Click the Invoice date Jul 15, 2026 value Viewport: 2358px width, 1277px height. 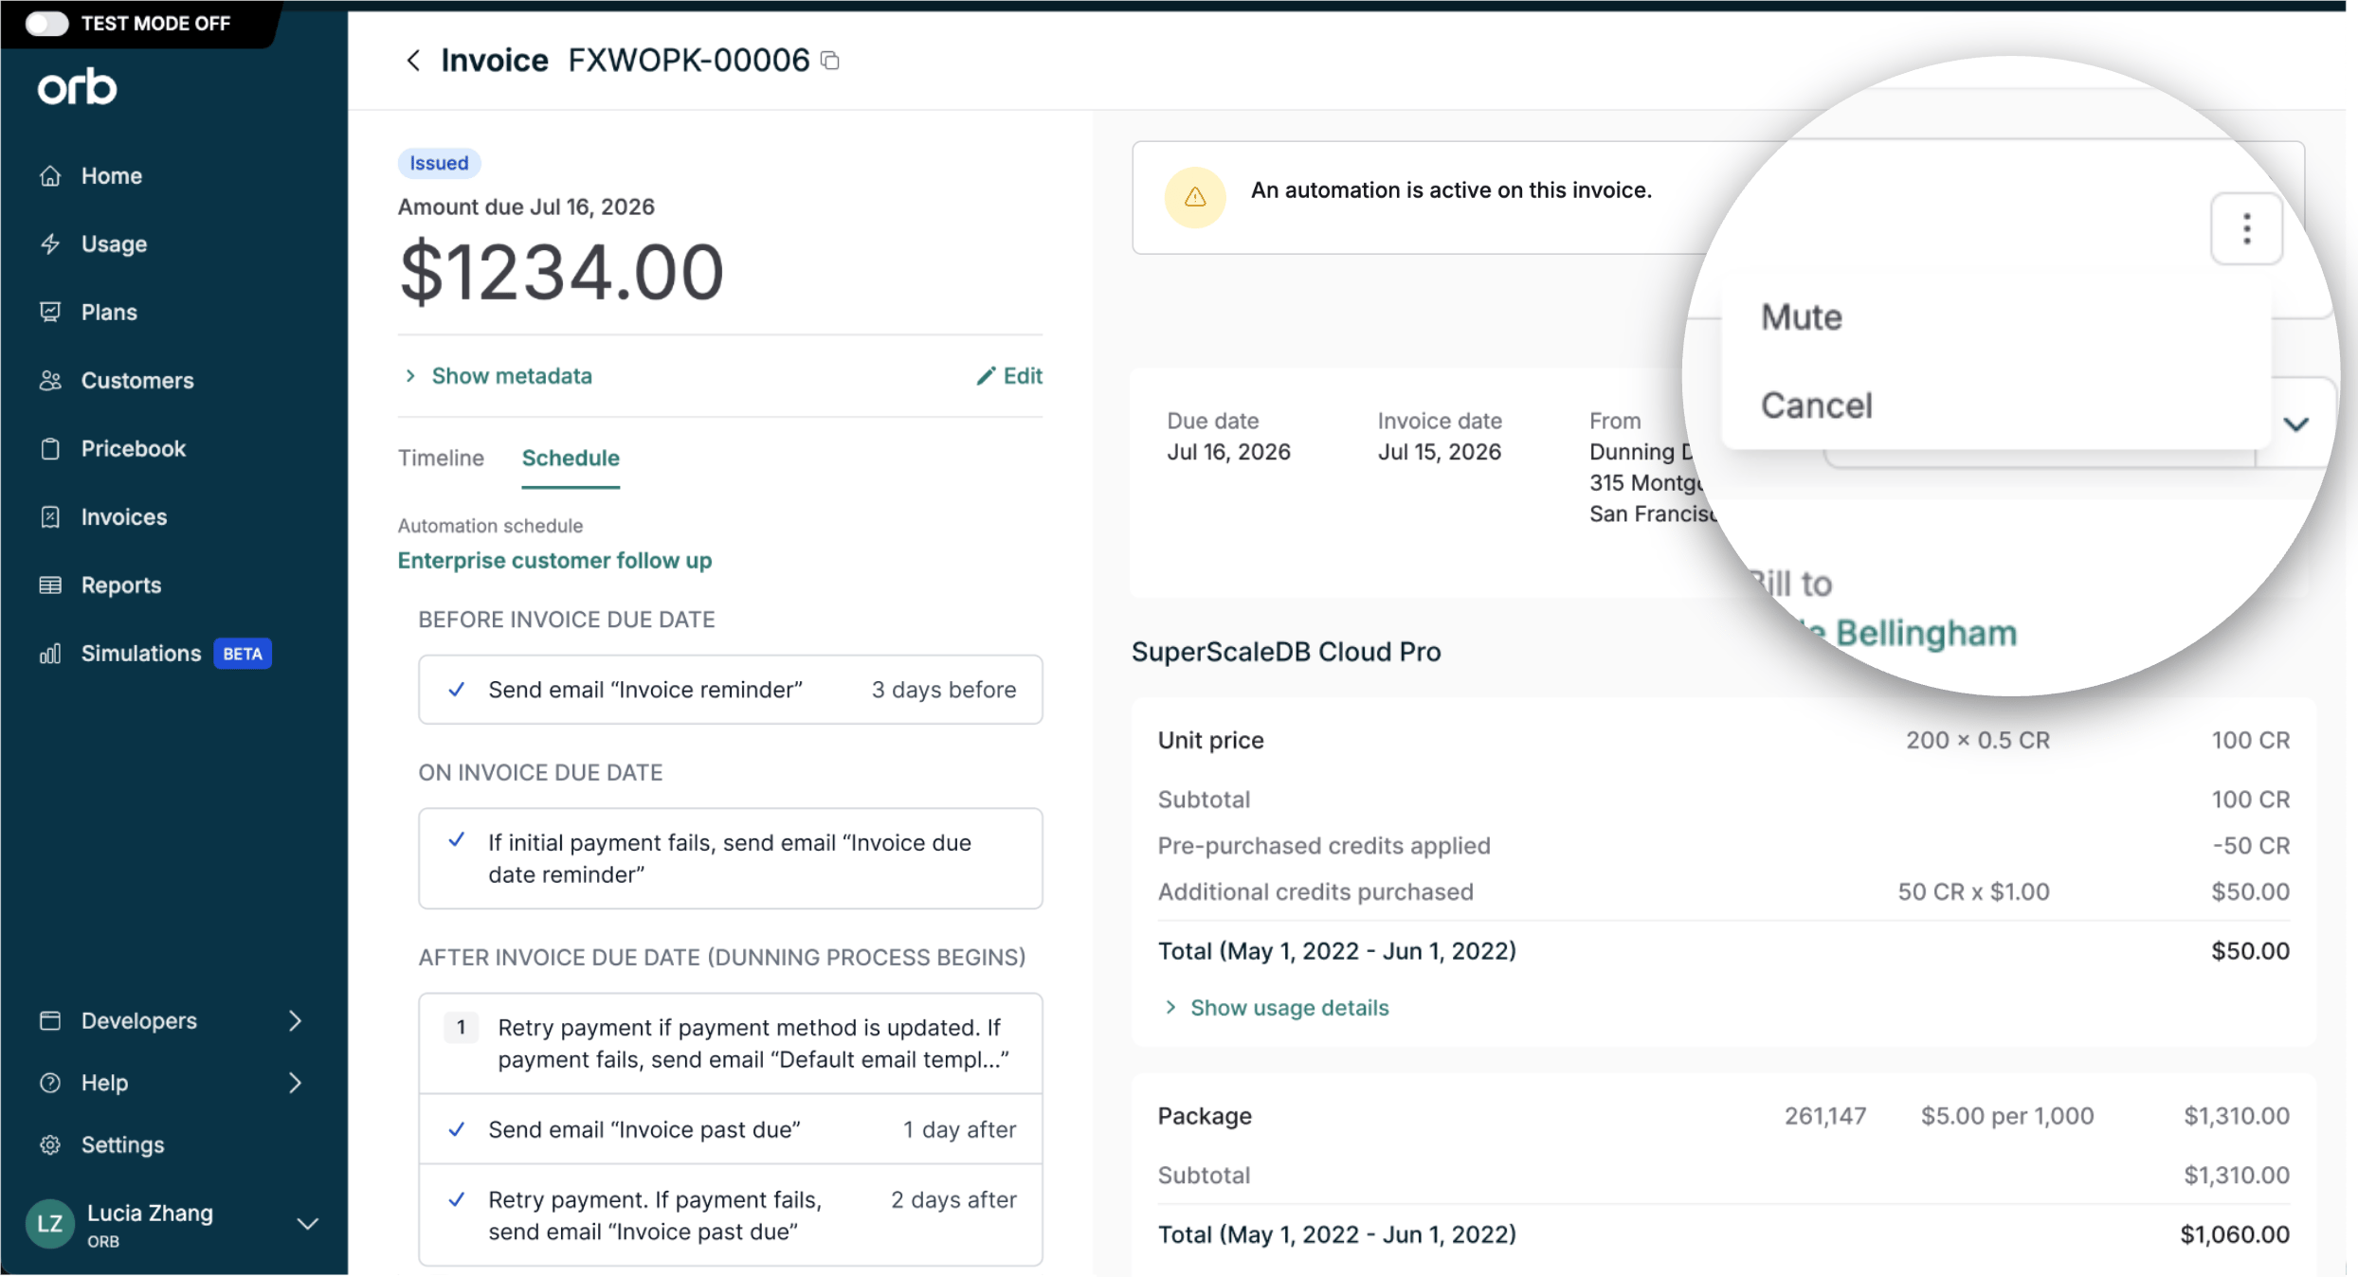tap(1439, 452)
